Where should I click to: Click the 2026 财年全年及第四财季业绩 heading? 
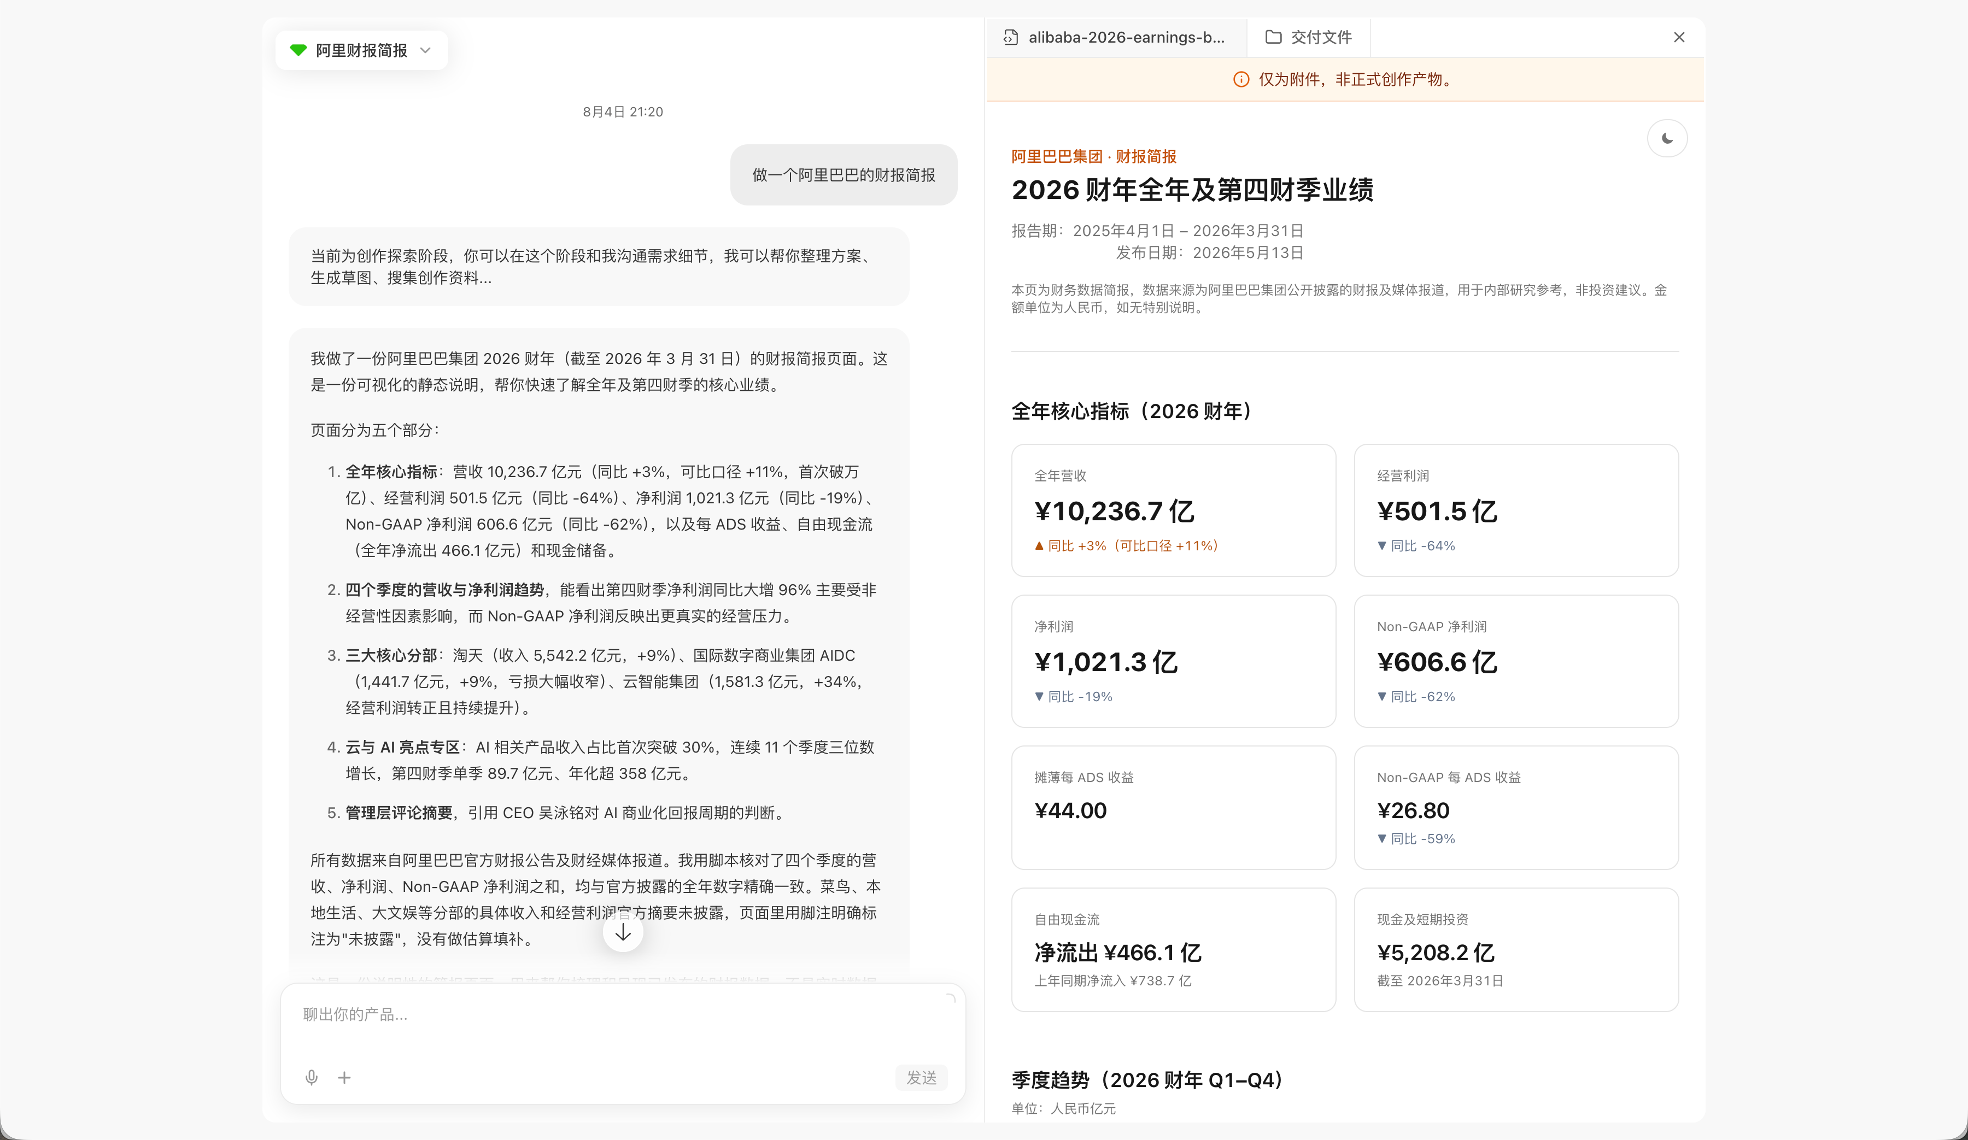[1192, 190]
